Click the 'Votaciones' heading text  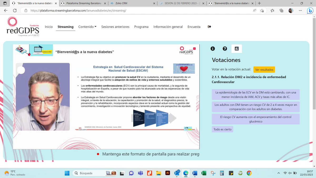(226, 60)
